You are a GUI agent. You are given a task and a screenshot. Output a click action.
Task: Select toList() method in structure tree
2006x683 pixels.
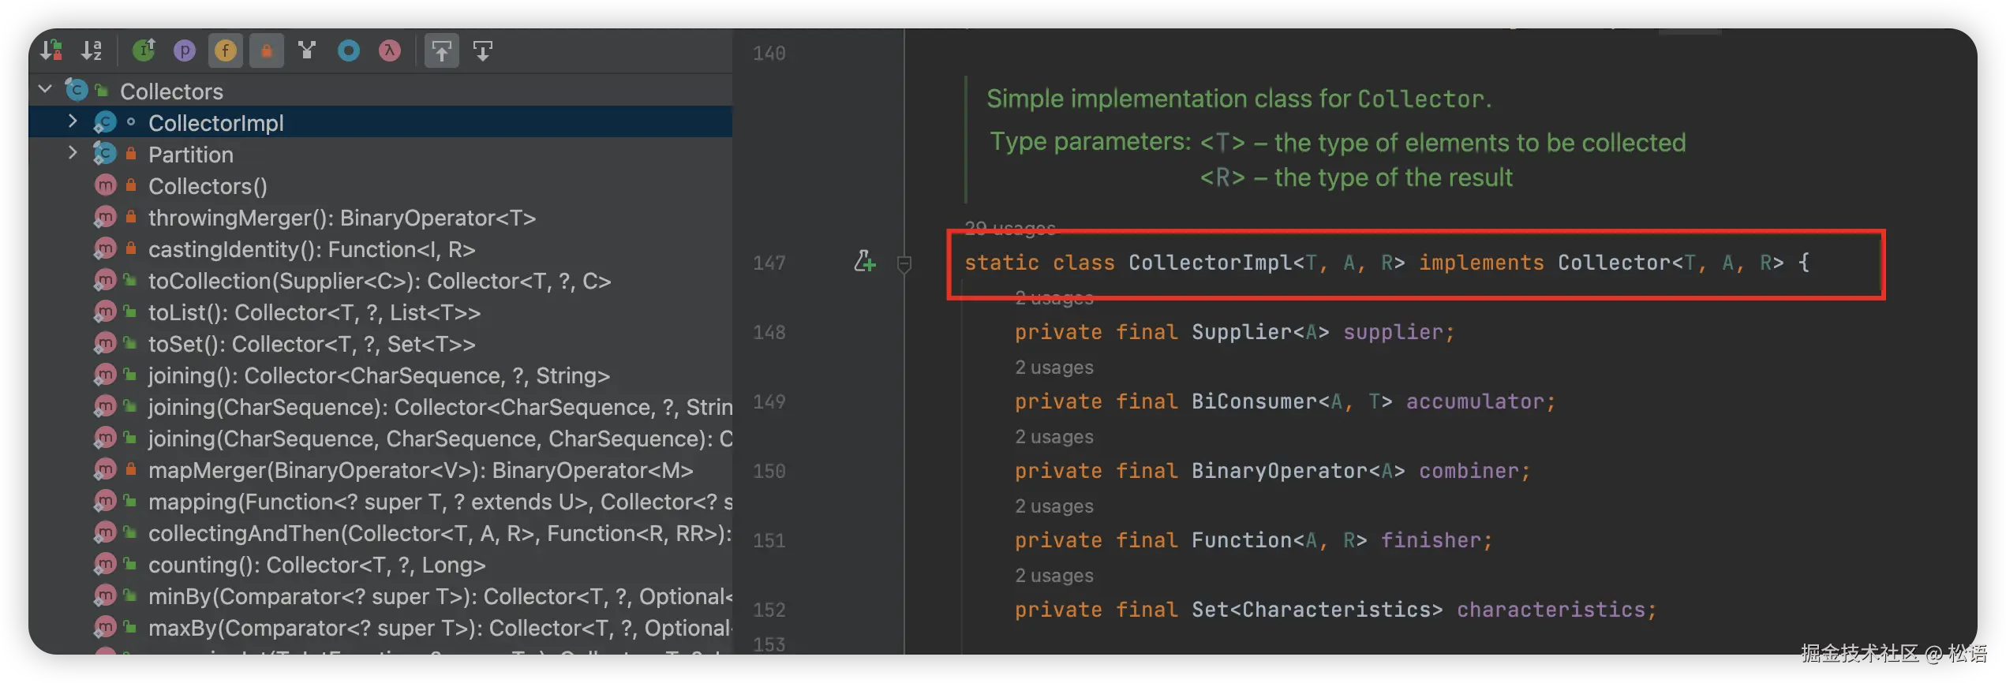pyautogui.click(x=314, y=313)
